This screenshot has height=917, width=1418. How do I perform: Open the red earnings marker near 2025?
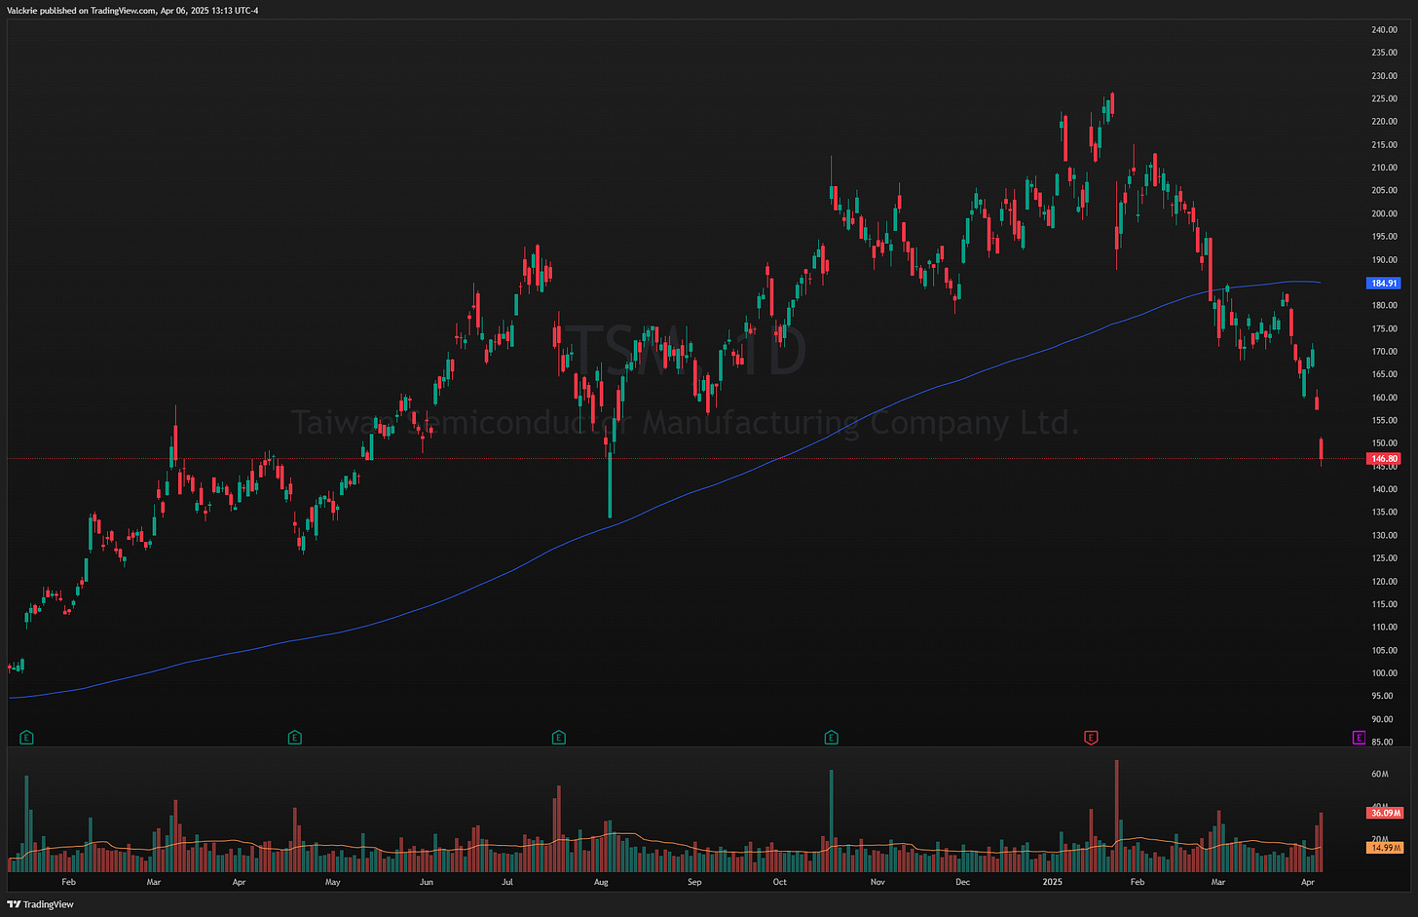click(x=1091, y=738)
